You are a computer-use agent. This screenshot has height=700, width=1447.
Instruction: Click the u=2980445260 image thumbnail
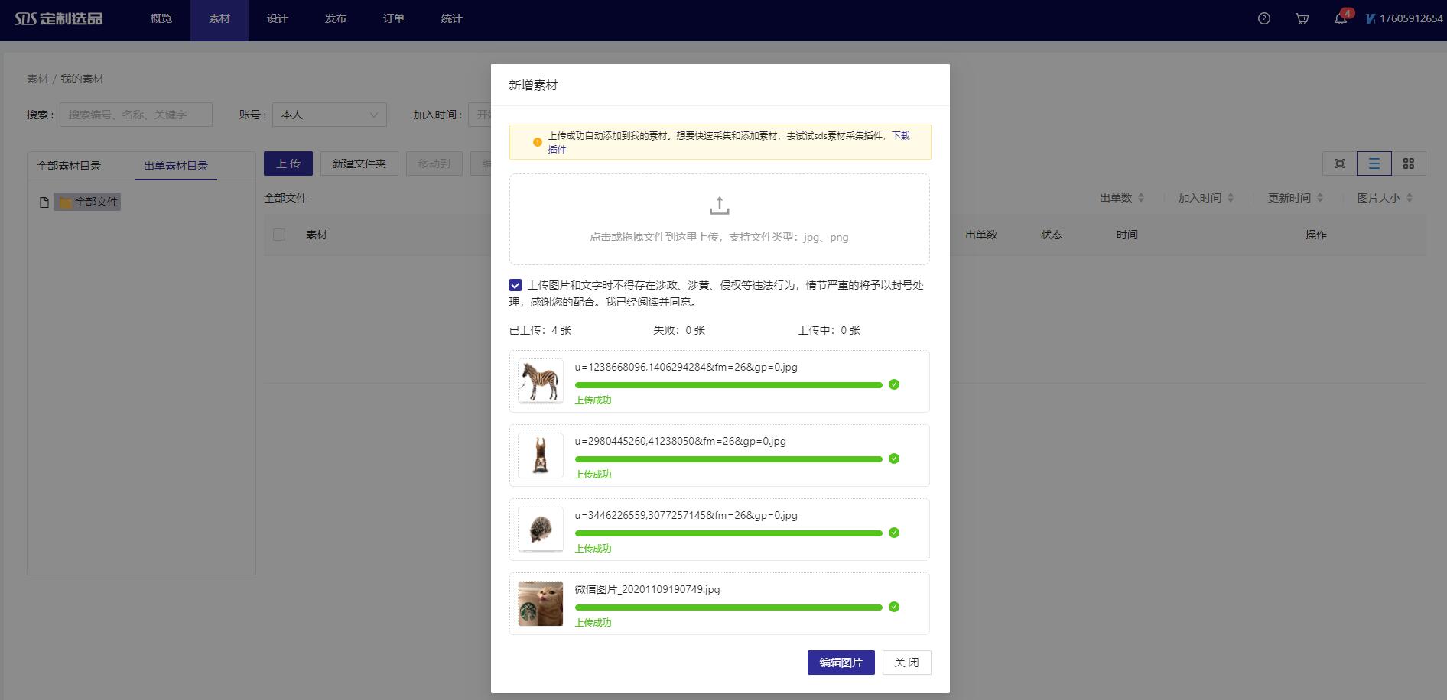pos(541,455)
